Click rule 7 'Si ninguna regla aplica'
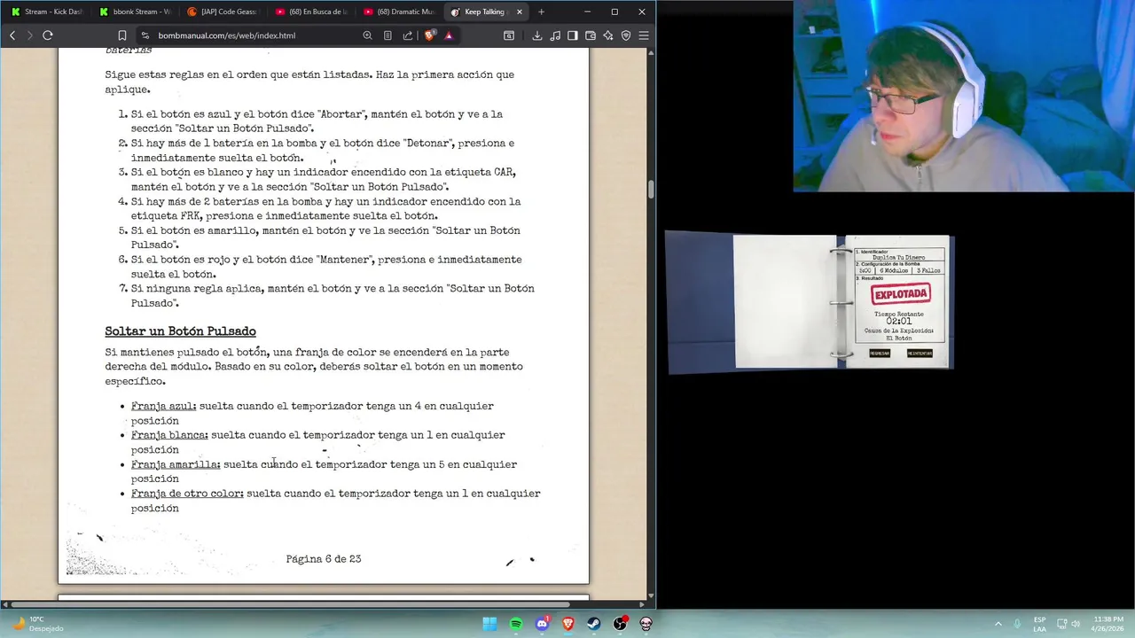The image size is (1135, 638). point(333,296)
